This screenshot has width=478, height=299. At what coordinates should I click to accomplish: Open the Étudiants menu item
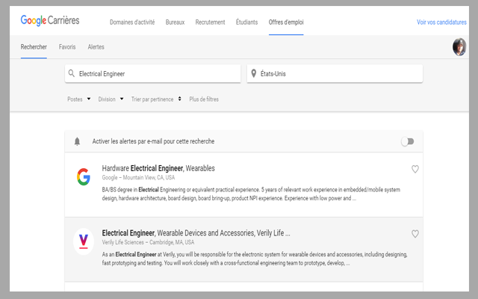pos(246,22)
